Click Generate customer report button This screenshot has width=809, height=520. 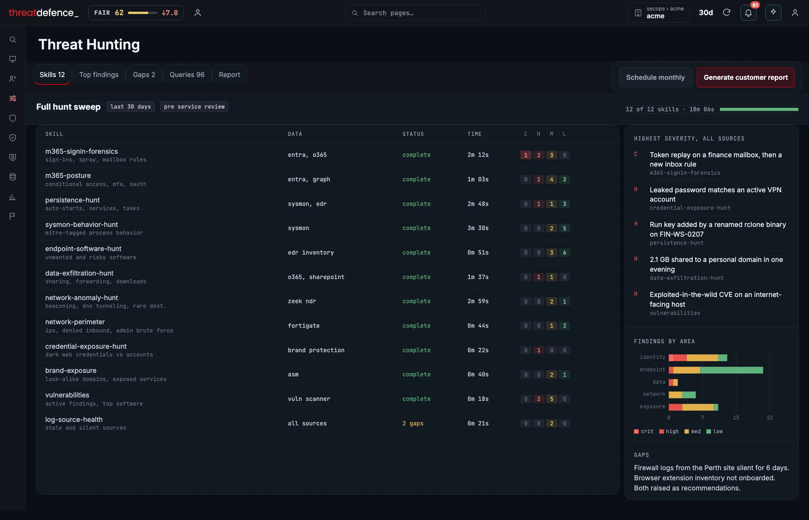click(746, 77)
